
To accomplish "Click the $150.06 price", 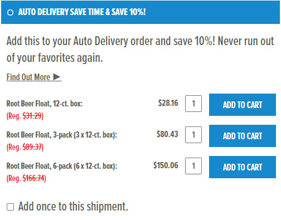I will [166, 165].
